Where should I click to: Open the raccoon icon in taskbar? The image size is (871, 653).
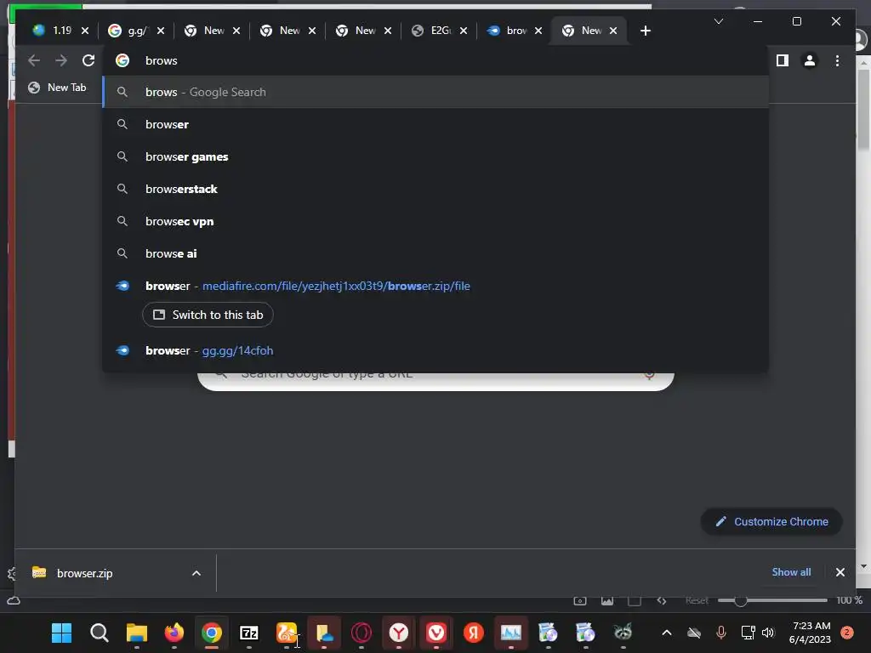click(623, 633)
